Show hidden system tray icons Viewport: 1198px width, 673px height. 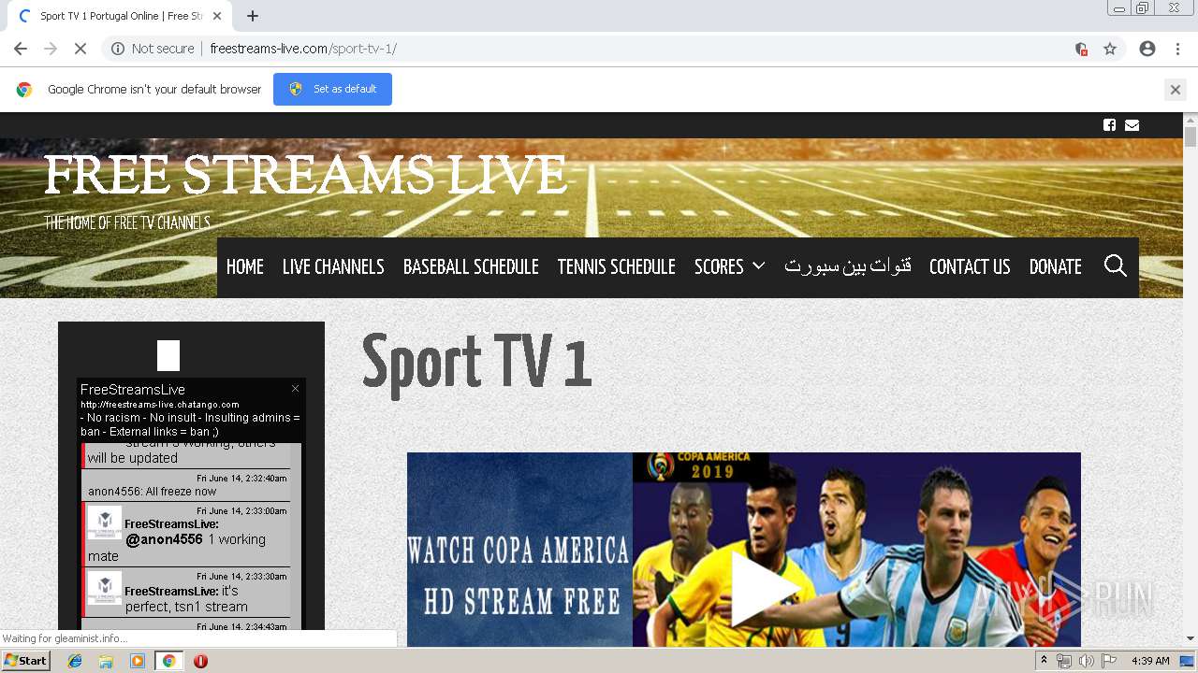coord(1044,661)
